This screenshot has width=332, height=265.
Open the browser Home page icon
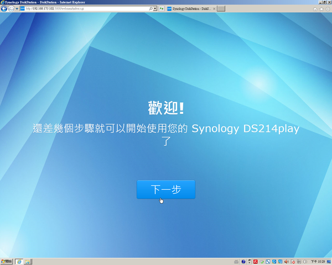point(315,9)
